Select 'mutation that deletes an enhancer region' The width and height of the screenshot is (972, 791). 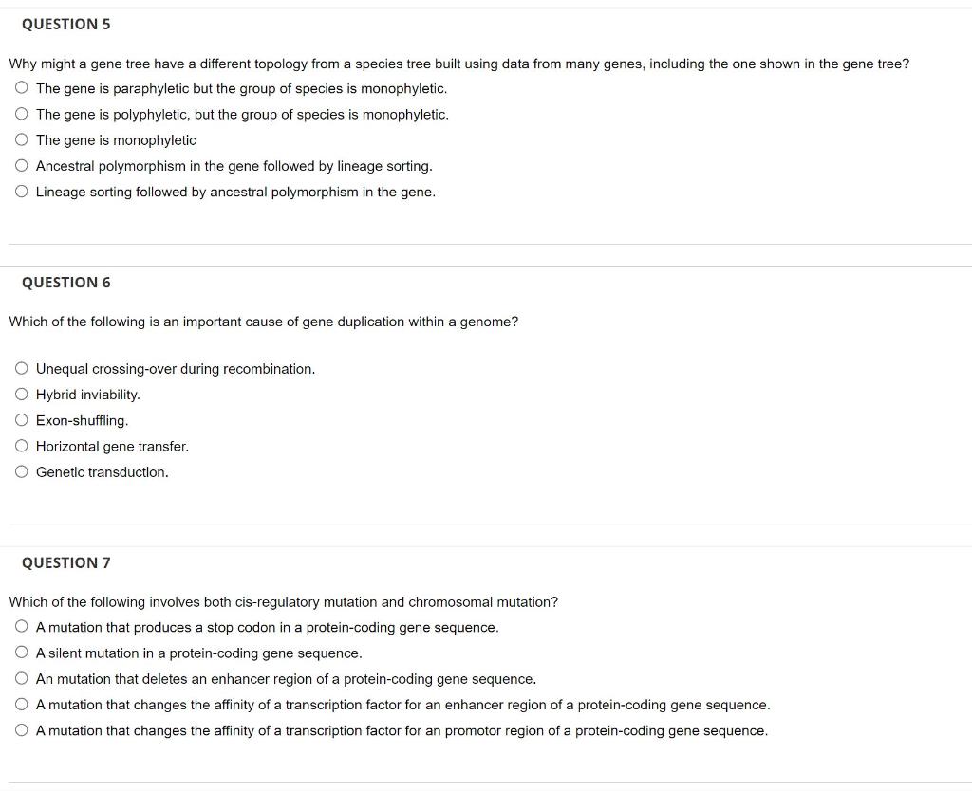(22, 678)
